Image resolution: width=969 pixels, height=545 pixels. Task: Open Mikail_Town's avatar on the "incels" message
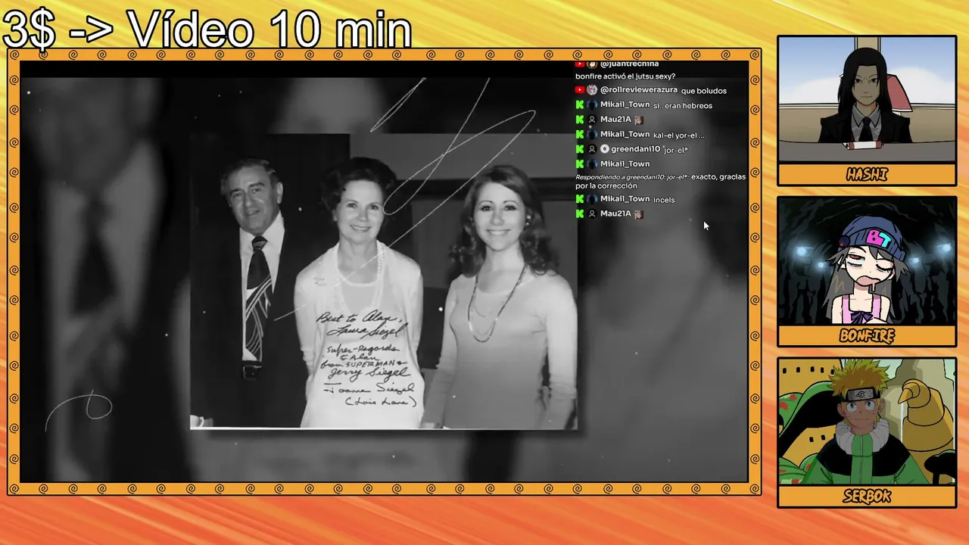tap(592, 199)
